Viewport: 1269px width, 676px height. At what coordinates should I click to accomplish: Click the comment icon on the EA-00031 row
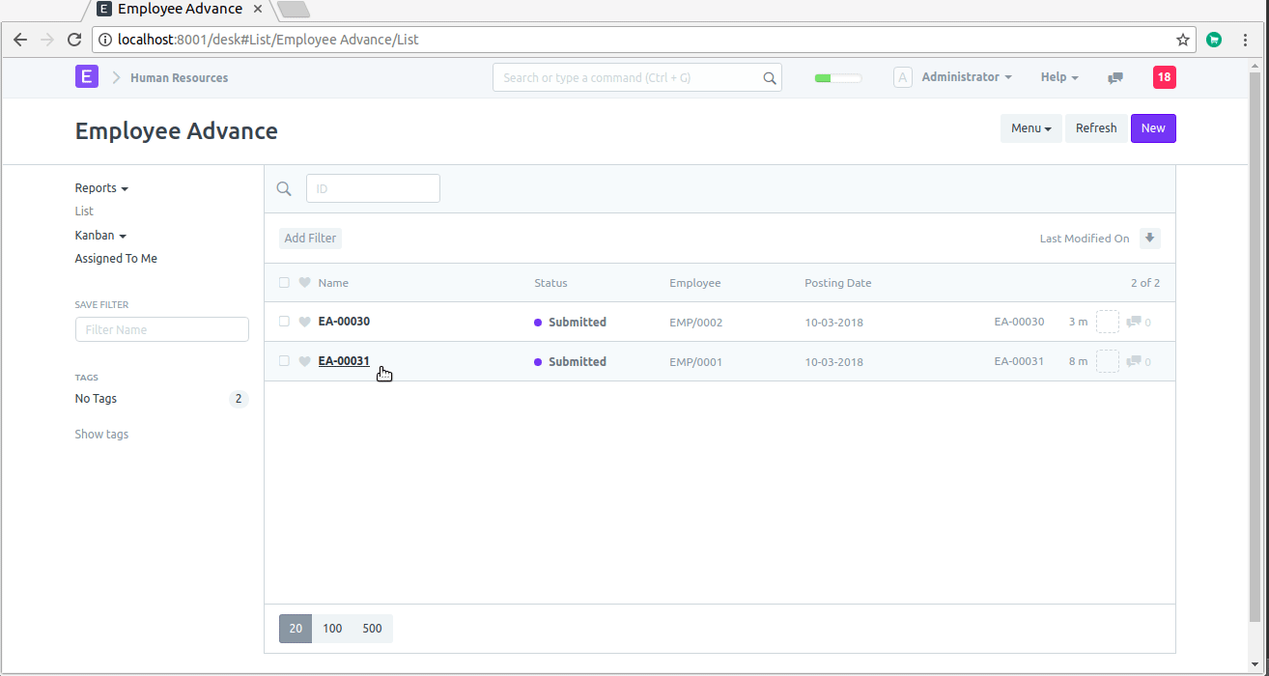(1134, 361)
